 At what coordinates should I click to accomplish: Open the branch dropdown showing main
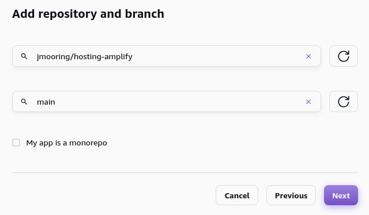167,101
